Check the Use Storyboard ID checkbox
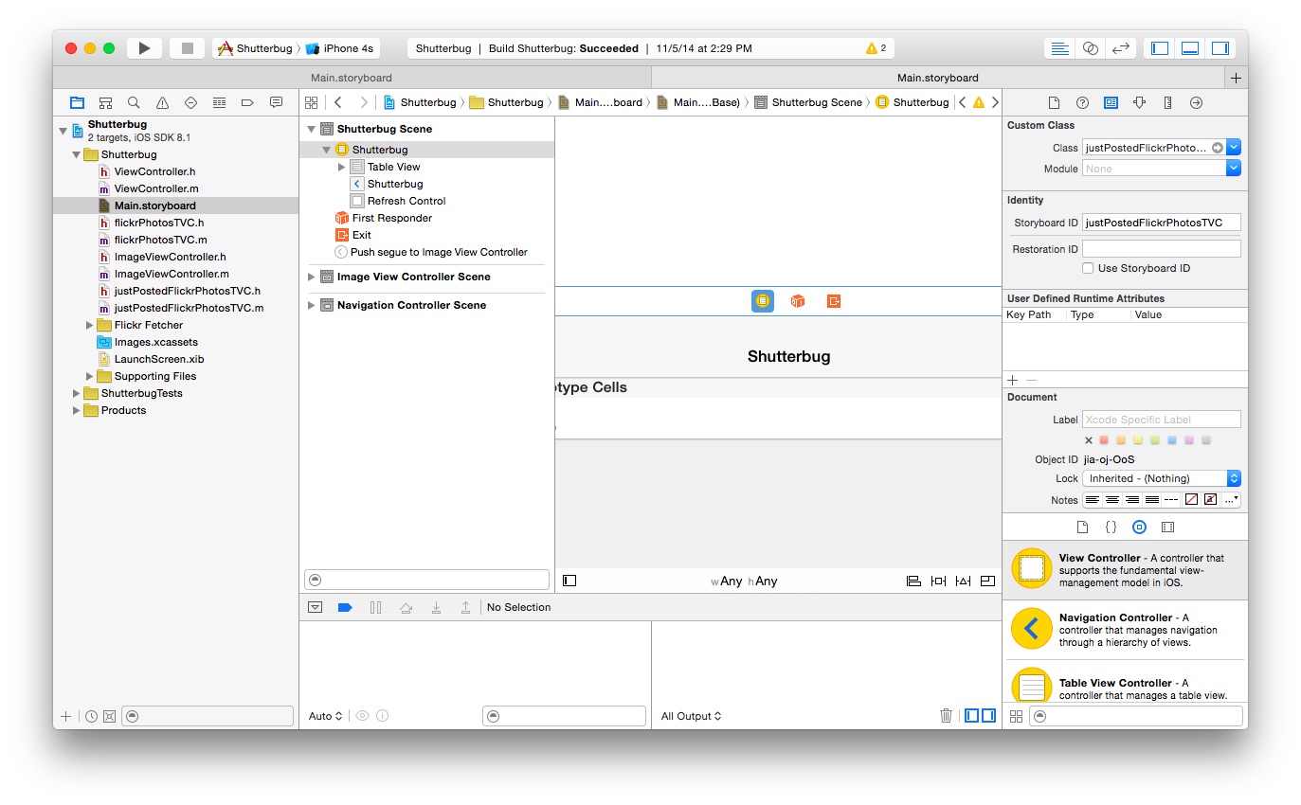 tap(1089, 268)
